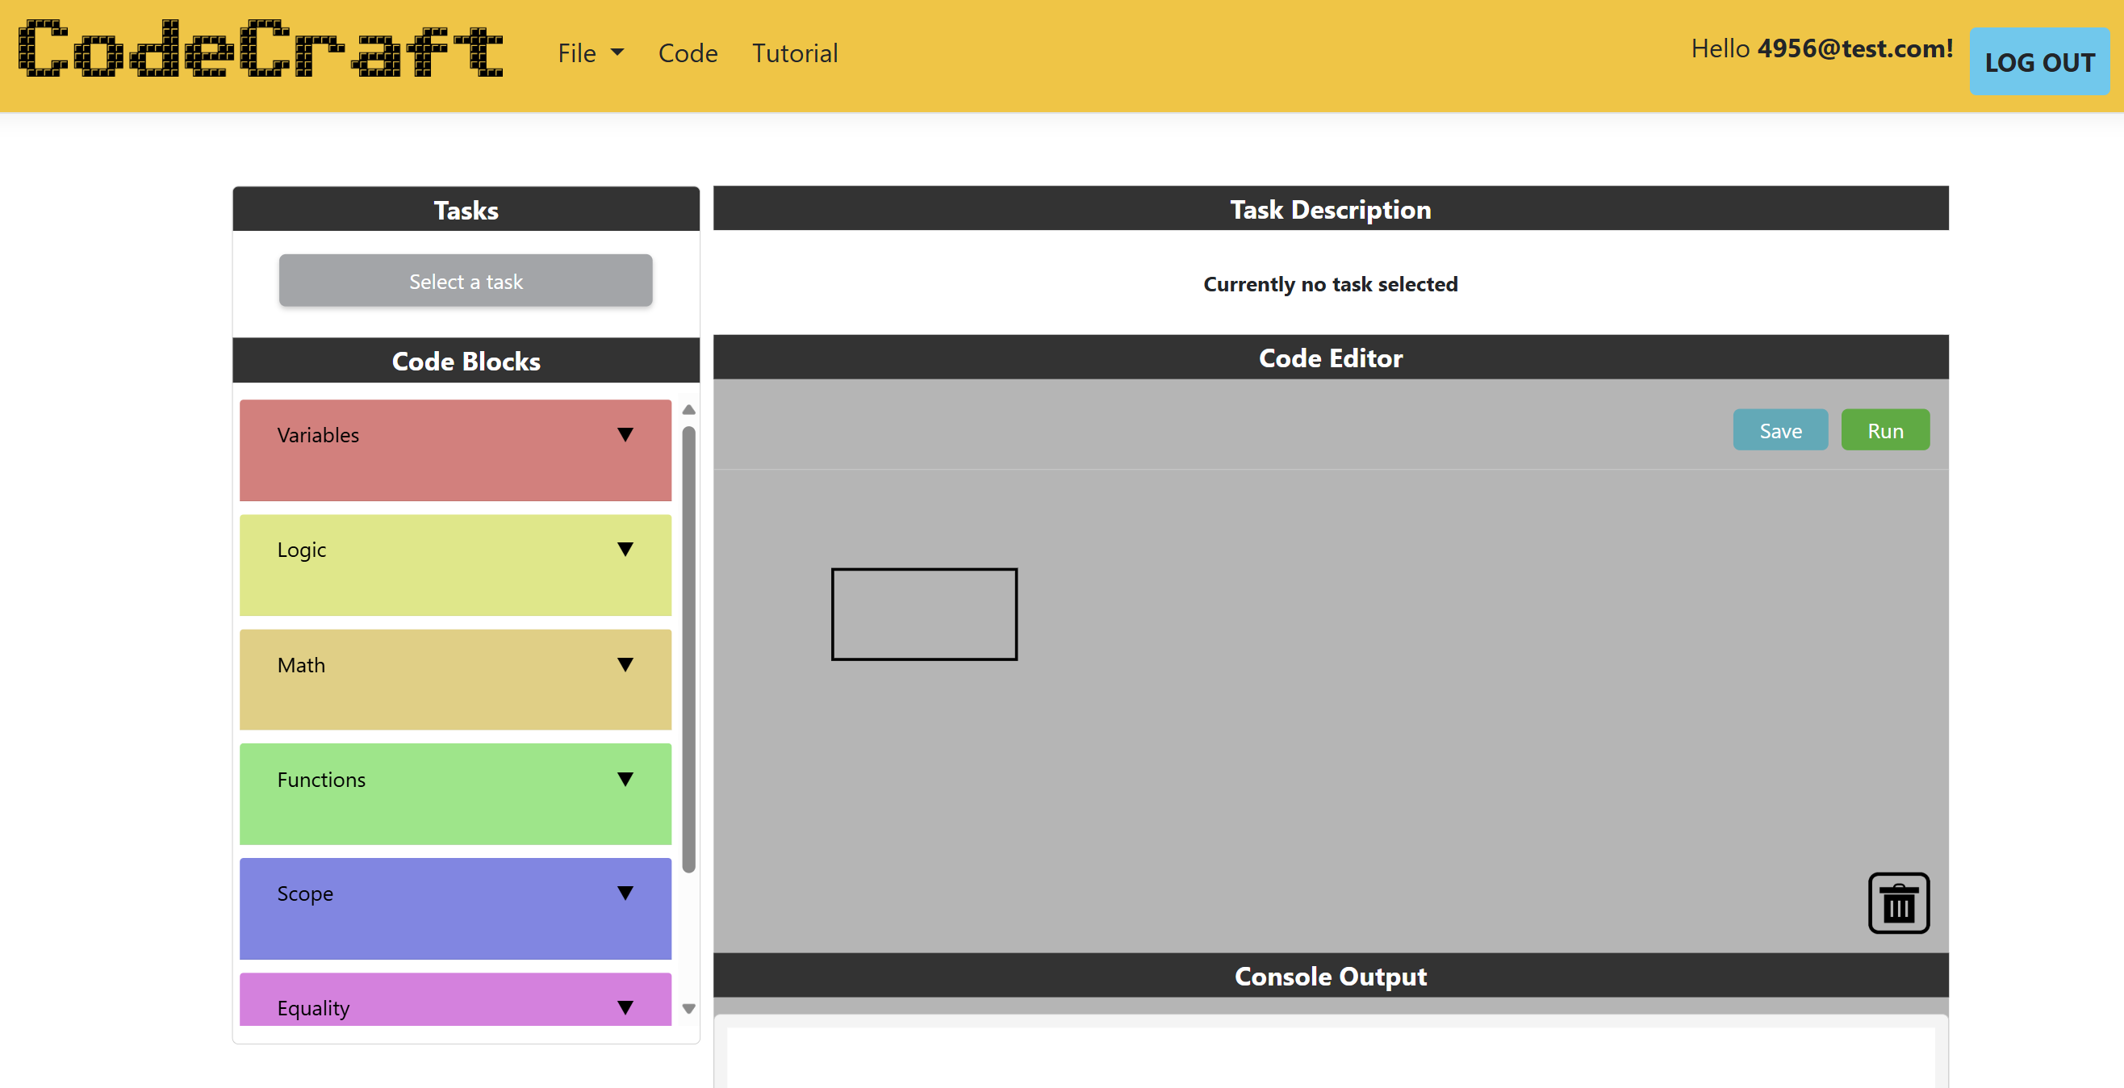Expand the Scope category arrow
The height and width of the screenshot is (1088, 2124).
click(625, 893)
